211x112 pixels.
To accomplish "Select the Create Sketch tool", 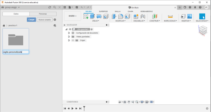I will (x=86, y=16).
